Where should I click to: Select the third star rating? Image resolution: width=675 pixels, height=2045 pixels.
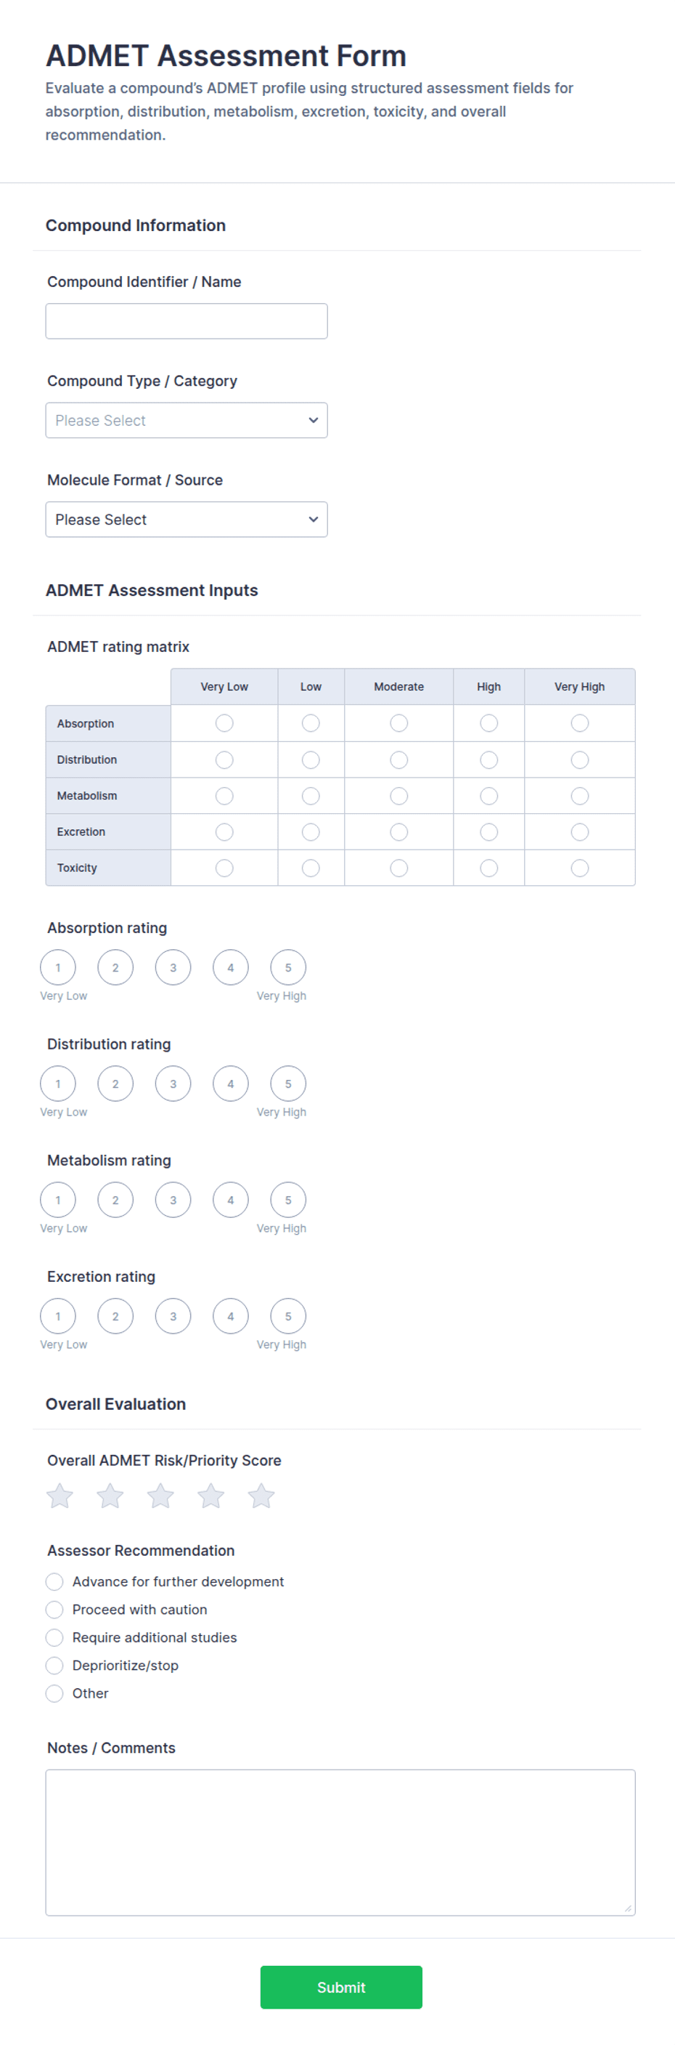(160, 1496)
